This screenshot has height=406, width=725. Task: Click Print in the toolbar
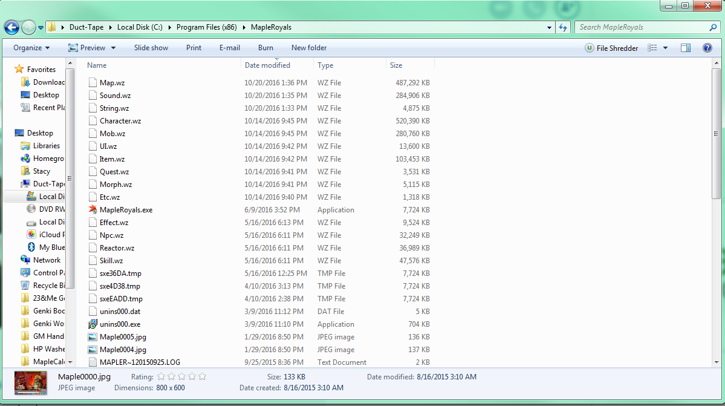point(193,48)
